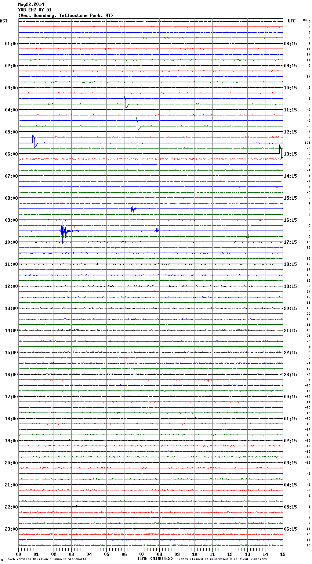Viewport: 312px width, 564px height.
Task: Click the 11:15 UTC time label
Action: tap(290, 110)
